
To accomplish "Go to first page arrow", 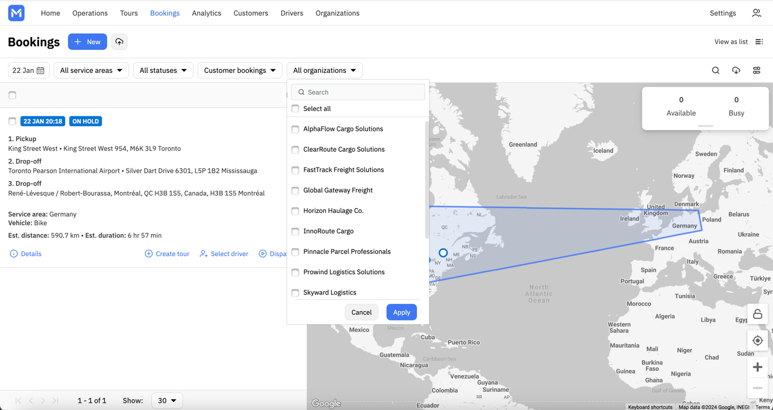I will click(x=19, y=400).
